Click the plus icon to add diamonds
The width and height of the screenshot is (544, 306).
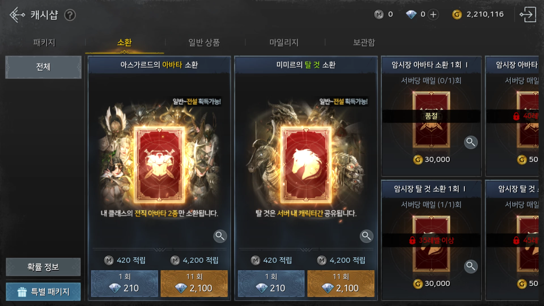point(433,14)
